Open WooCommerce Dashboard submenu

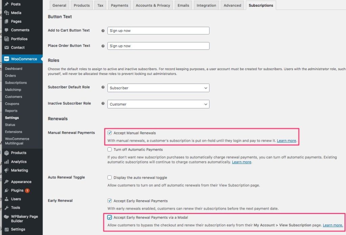click(x=14, y=69)
